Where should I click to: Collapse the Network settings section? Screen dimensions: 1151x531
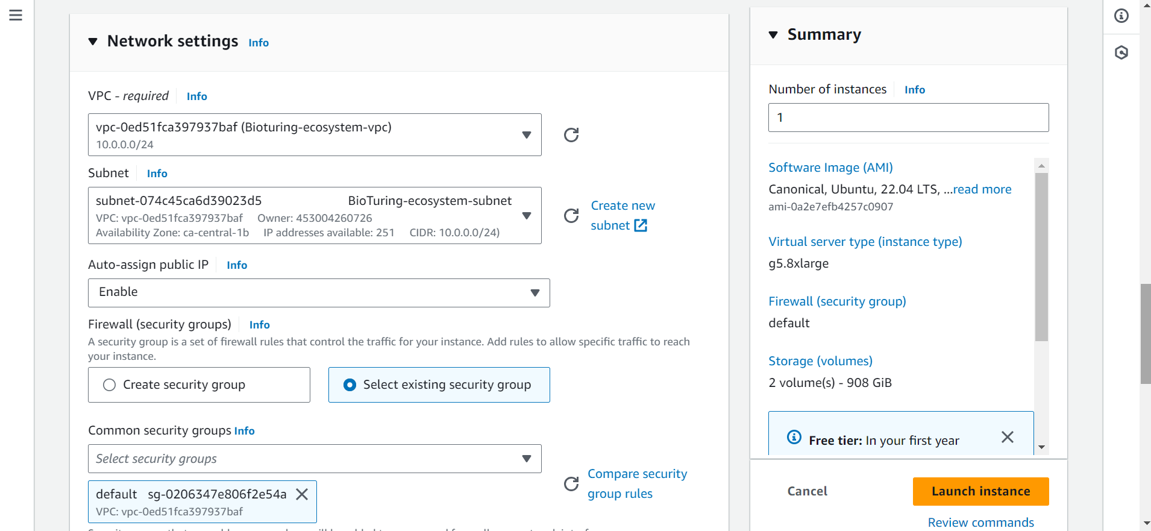93,42
